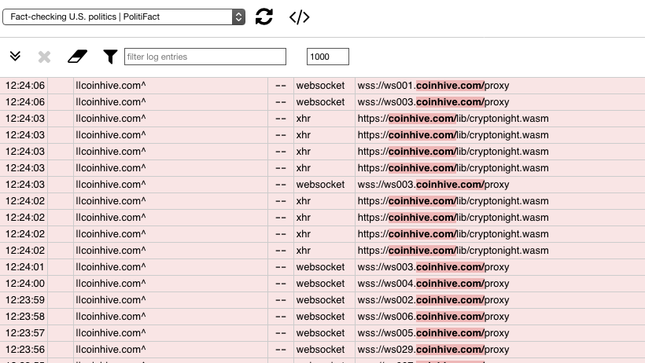Click the max entries field showing 1000

[327, 57]
